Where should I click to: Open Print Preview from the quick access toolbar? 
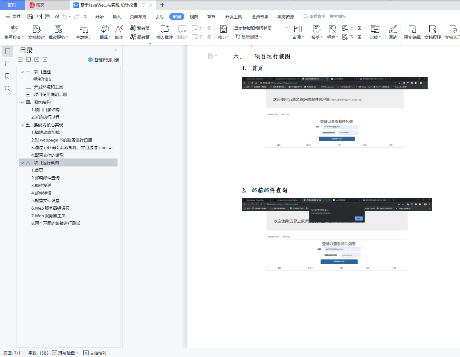click(56, 17)
